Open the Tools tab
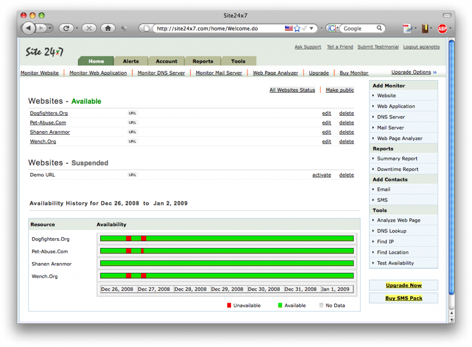The height and width of the screenshot is (347, 472). click(x=238, y=61)
